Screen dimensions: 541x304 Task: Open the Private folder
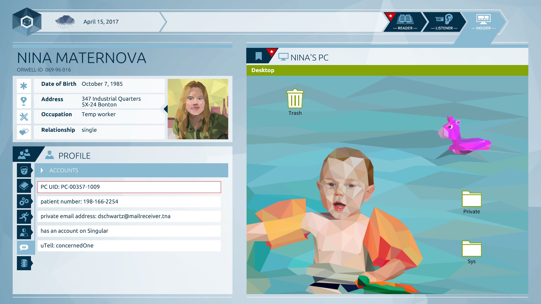tap(471, 203)
